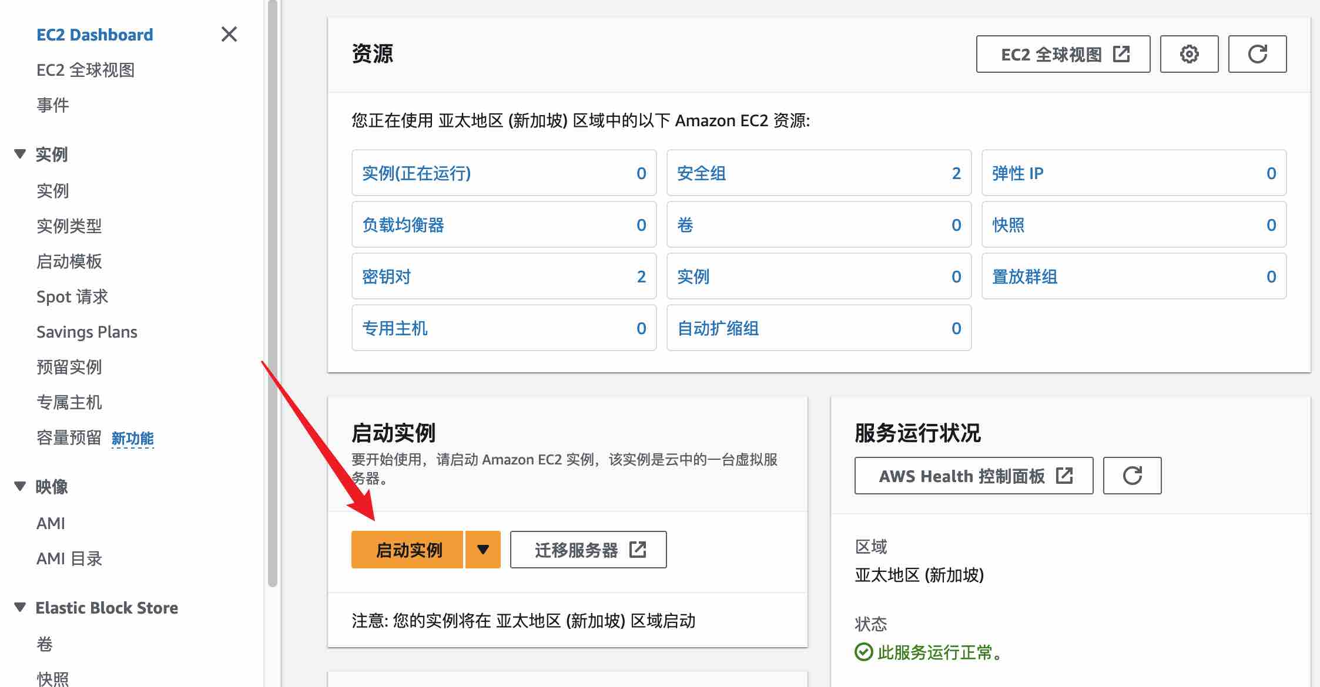Open 专用主机 resource card
Screen dimensions: 1320x687
tap(504, 328)
